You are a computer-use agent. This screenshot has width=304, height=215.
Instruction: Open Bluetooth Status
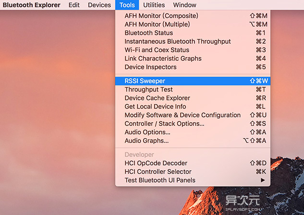pos(148,33)
